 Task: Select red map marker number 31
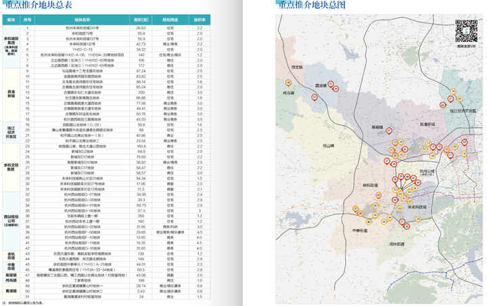[x=402, y=222]
